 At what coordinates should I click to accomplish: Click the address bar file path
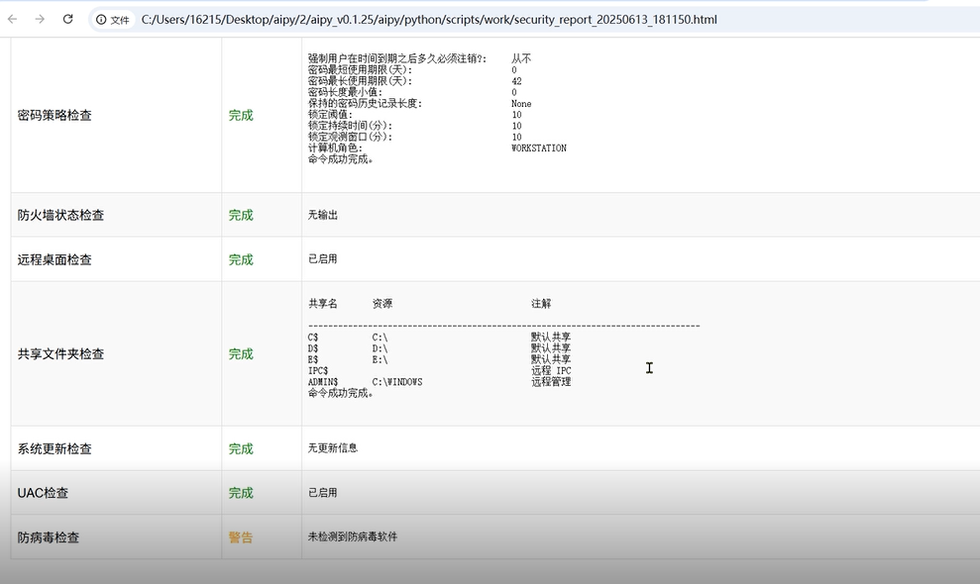(429, 20)
